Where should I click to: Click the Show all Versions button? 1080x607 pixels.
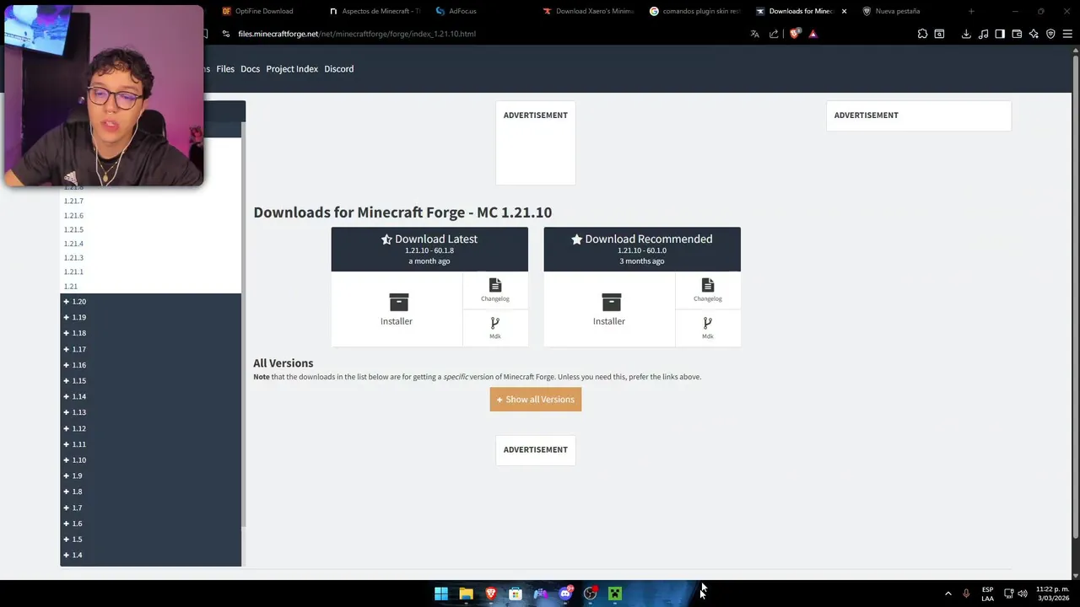[536, 400]
